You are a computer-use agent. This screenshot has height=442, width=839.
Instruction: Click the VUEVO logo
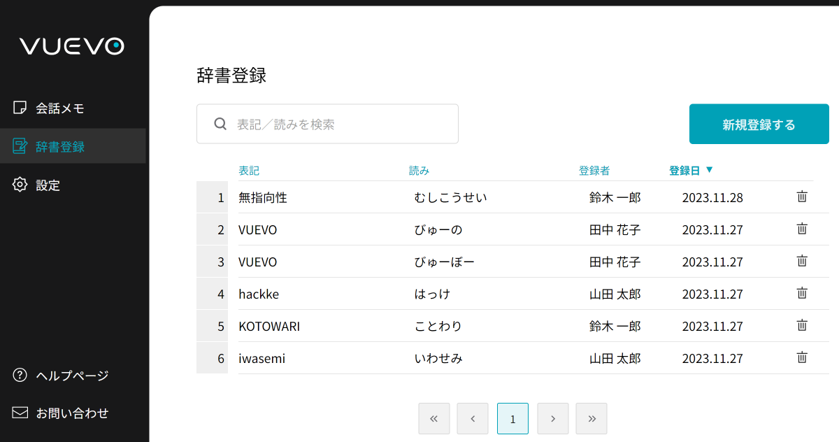coord(73,45)
